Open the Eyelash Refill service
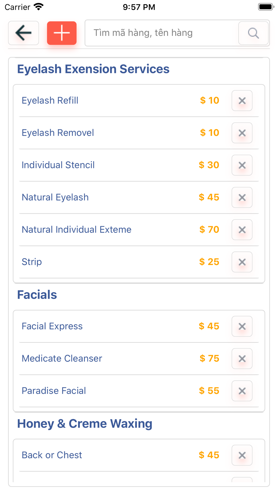 (50, 101)
